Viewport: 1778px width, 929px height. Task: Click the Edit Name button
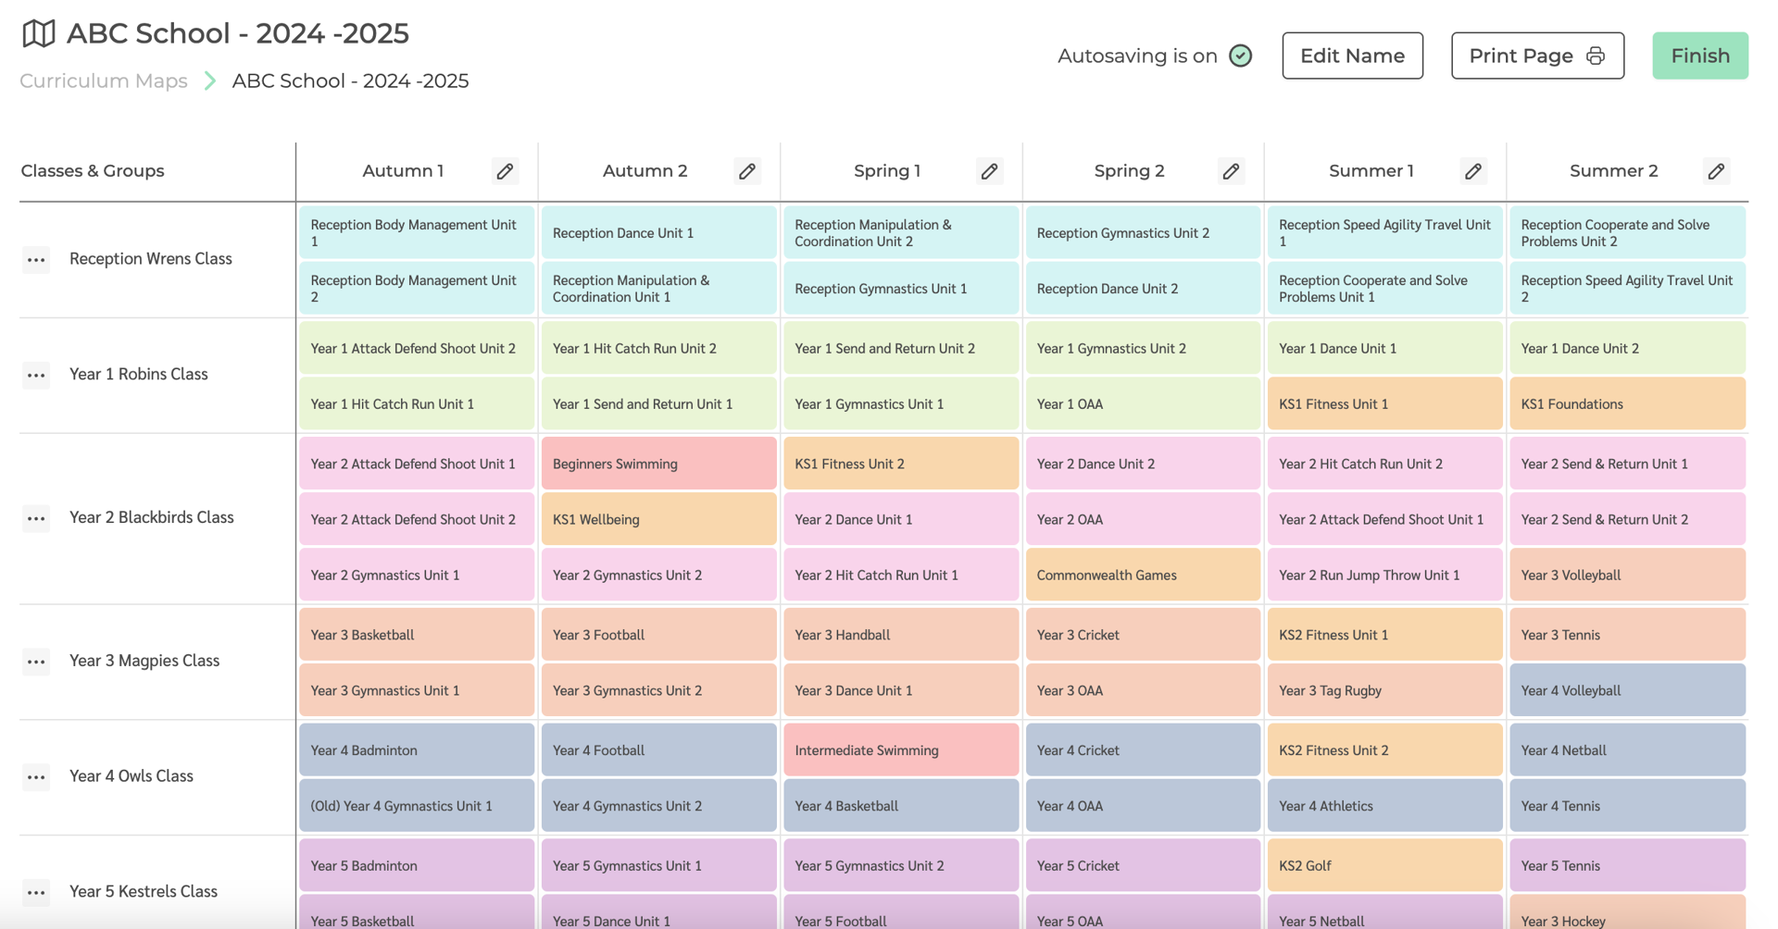point(1352,56)
